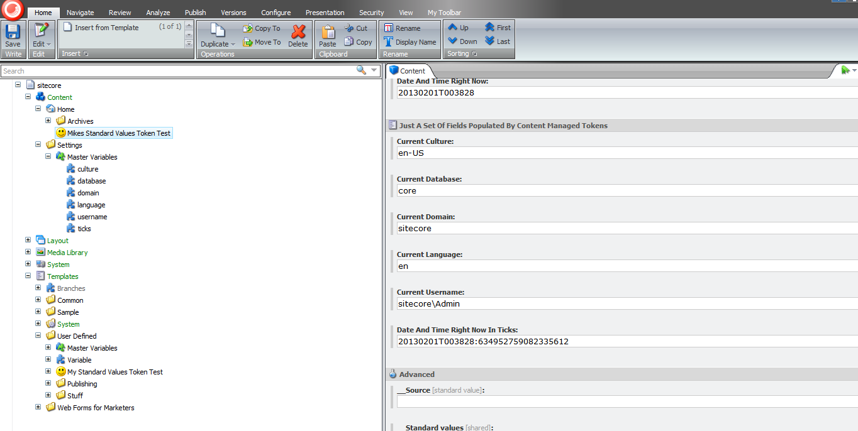Image resolution: width=858 pixels, height=431 pixels.
Task: Move item to Last position
Action: (x=497, y=41)
